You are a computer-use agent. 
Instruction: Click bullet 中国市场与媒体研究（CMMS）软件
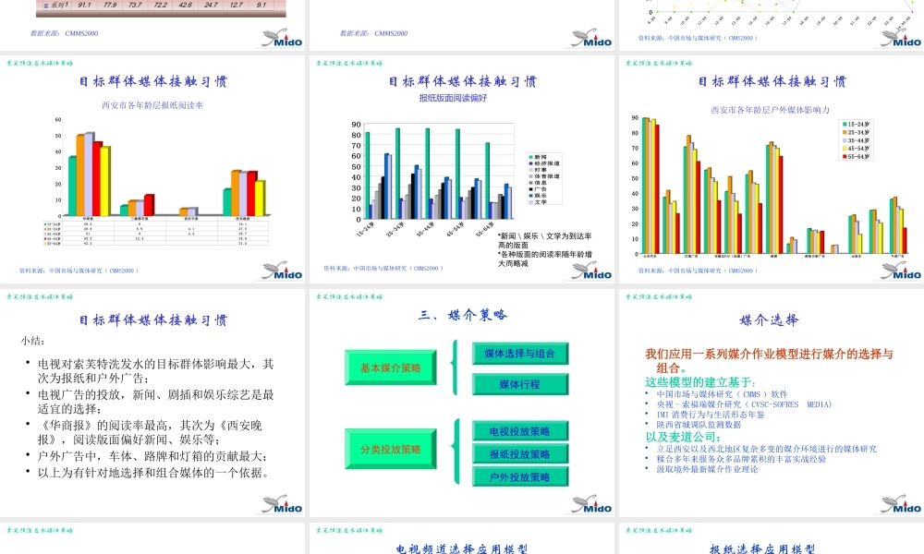pos(717,394)
